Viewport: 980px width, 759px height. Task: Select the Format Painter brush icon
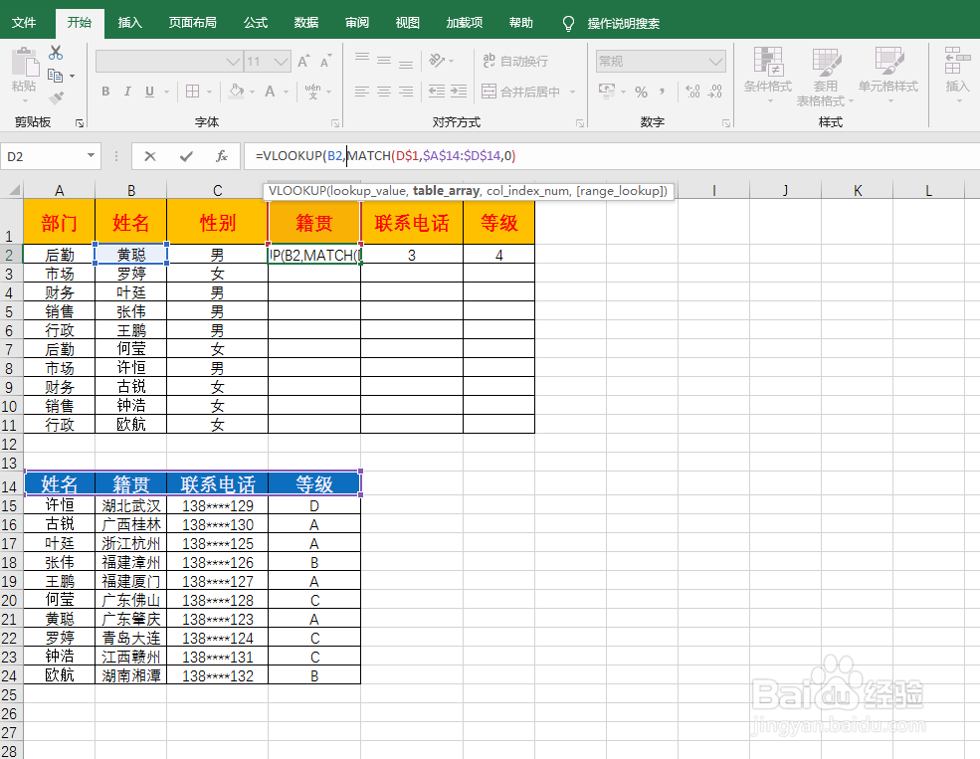tap(57, 98)
